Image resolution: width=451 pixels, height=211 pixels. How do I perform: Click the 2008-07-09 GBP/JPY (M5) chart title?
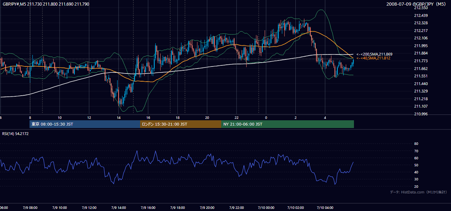pos(417,4)
